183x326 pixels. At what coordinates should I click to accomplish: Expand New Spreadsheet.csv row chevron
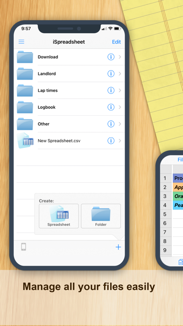(120, 141)
